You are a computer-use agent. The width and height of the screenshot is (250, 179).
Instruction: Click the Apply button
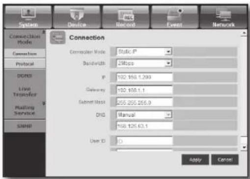[195, 159]
